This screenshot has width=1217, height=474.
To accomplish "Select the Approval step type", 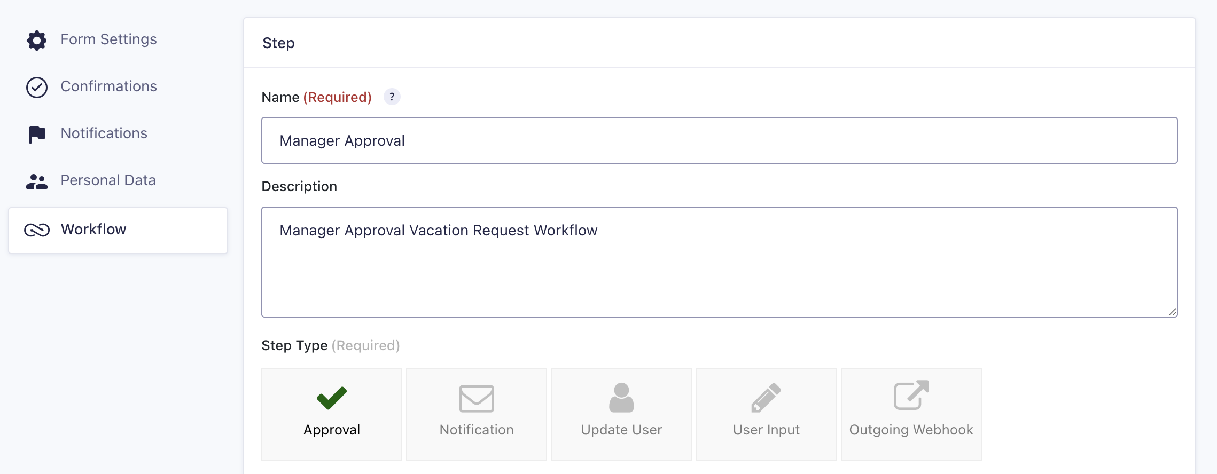I will (331, 414).
